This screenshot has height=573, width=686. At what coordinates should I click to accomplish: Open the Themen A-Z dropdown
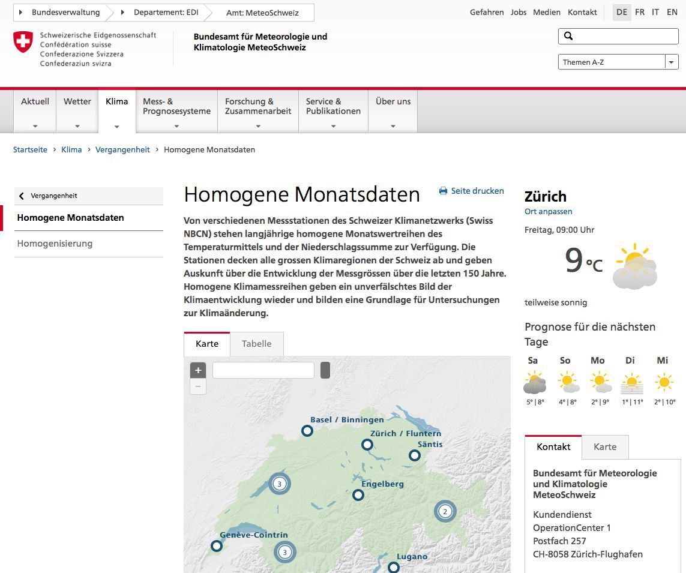[x=672, y=61]
